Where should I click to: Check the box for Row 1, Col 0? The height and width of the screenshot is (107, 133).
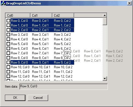point(8,25)
